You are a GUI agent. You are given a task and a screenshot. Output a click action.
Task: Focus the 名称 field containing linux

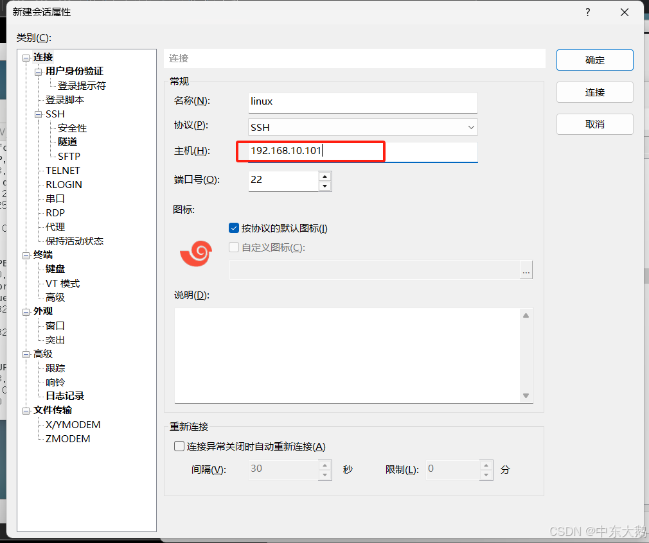coord(363,103)
